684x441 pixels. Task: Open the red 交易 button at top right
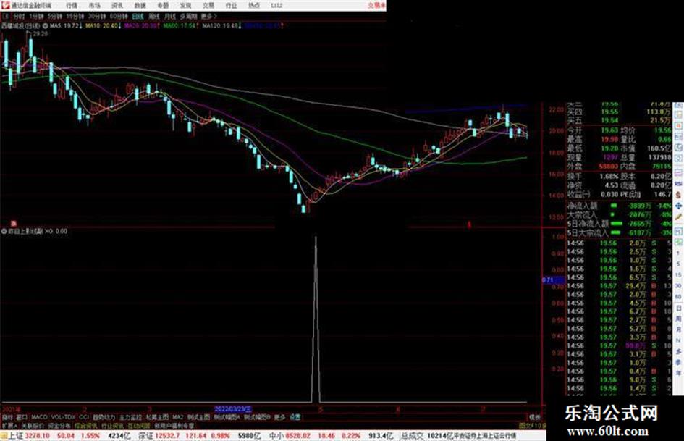click(x=376, y=6)
